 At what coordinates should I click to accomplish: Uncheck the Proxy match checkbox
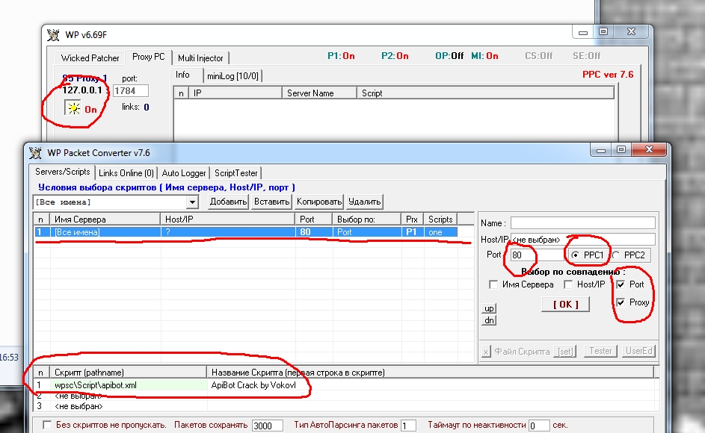click(x=621, y=302)
